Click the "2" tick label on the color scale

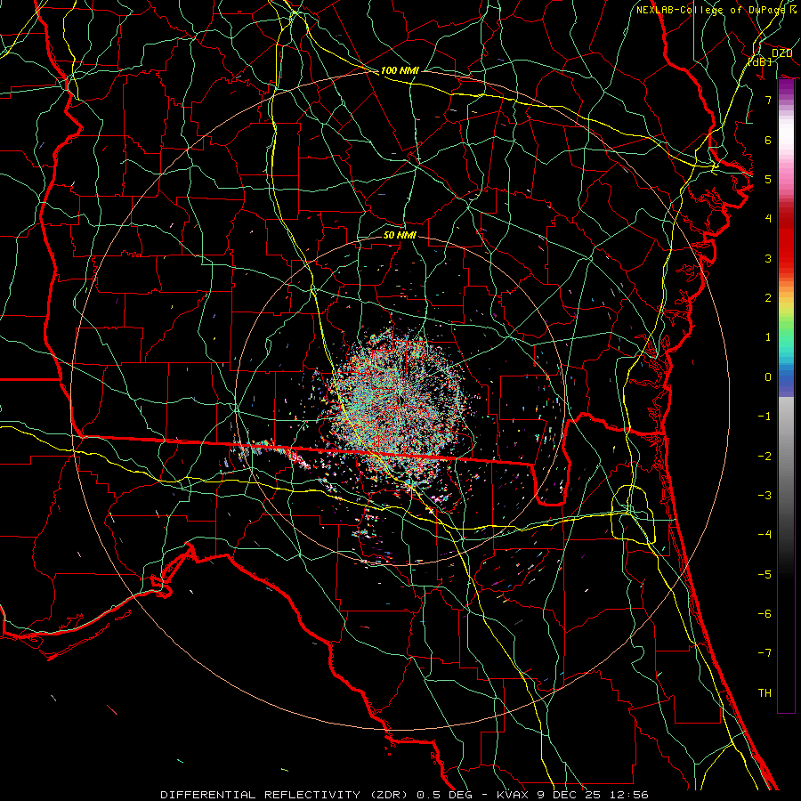[x=768, y=298]
